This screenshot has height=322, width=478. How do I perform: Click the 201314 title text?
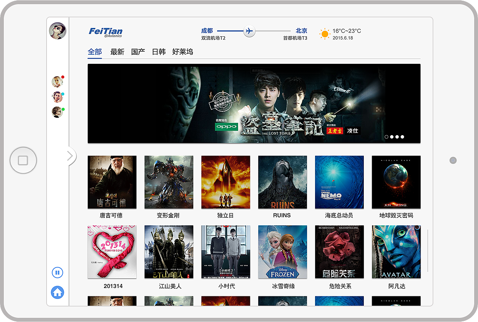pos(113,286)
